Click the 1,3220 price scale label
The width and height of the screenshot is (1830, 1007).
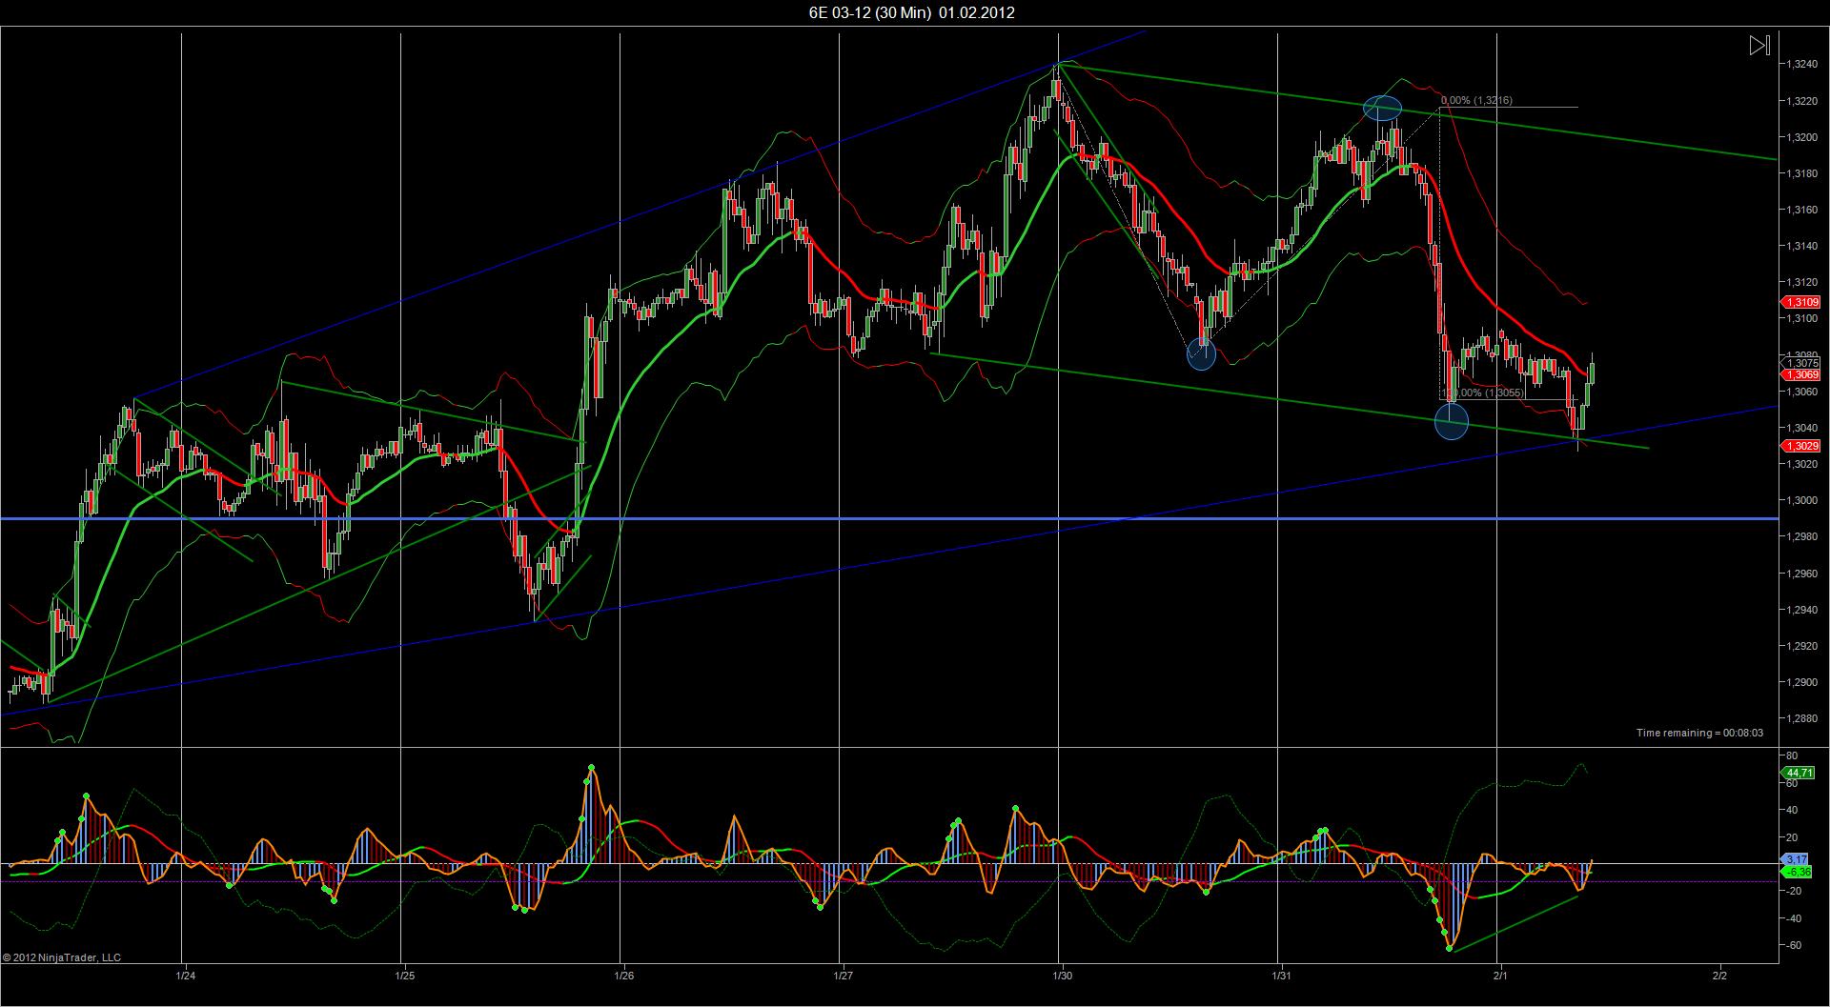(1803, 101)
